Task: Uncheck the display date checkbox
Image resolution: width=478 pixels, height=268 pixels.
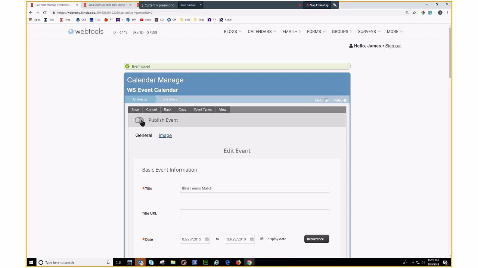Action: (x=262, y=239)
